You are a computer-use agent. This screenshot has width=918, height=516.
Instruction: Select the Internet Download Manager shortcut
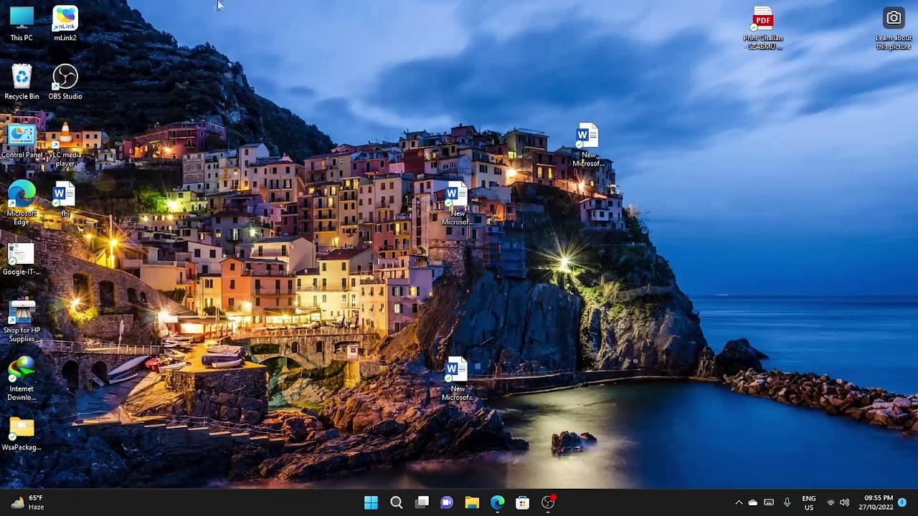(x=22, y=379)
